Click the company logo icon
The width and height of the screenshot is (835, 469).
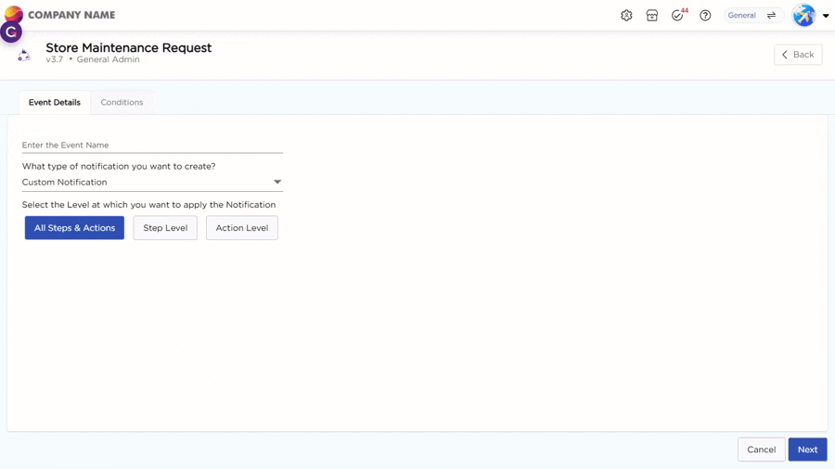tap(14, 13)
